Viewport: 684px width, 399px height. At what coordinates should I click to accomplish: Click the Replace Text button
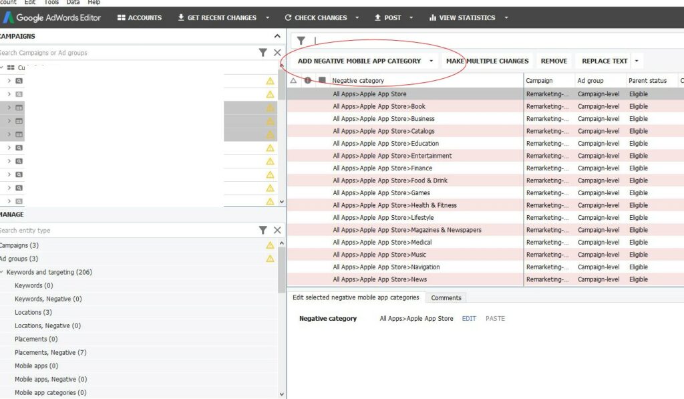coord(605,61)
